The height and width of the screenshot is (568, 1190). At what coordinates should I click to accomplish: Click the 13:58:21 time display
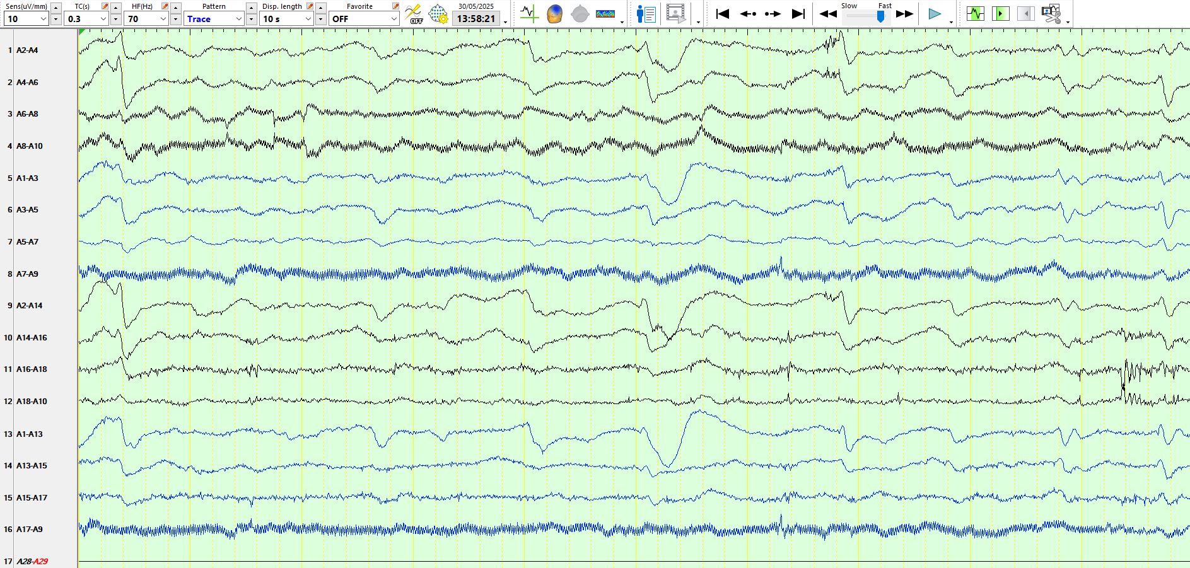(476, 19)
